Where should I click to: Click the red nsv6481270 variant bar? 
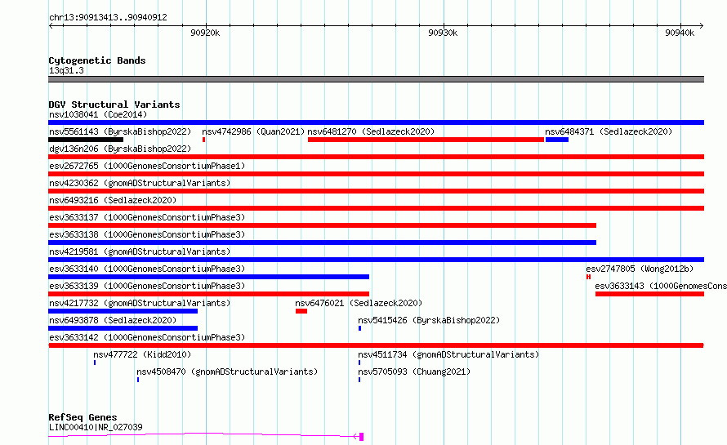click(426, 140)
